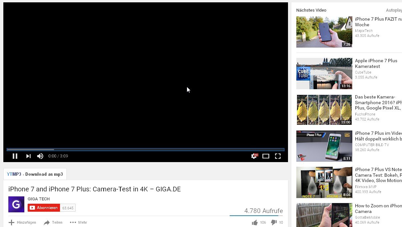Open the GIGA TECH channel name
Image resolution: width=402 pixels, height=227 pixels.
[x=39, y=199]
